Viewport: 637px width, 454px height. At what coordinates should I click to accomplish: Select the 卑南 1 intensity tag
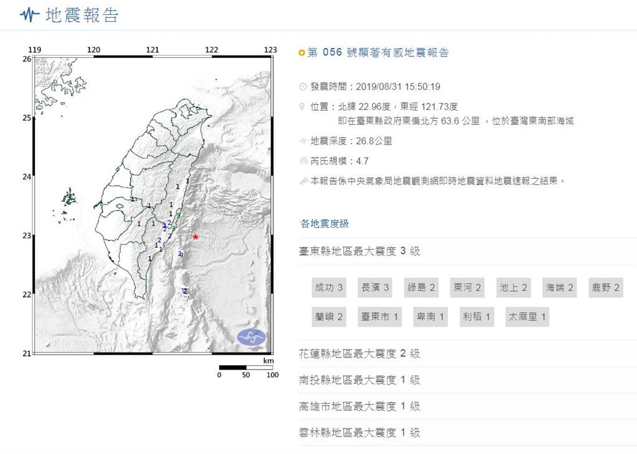430,317
